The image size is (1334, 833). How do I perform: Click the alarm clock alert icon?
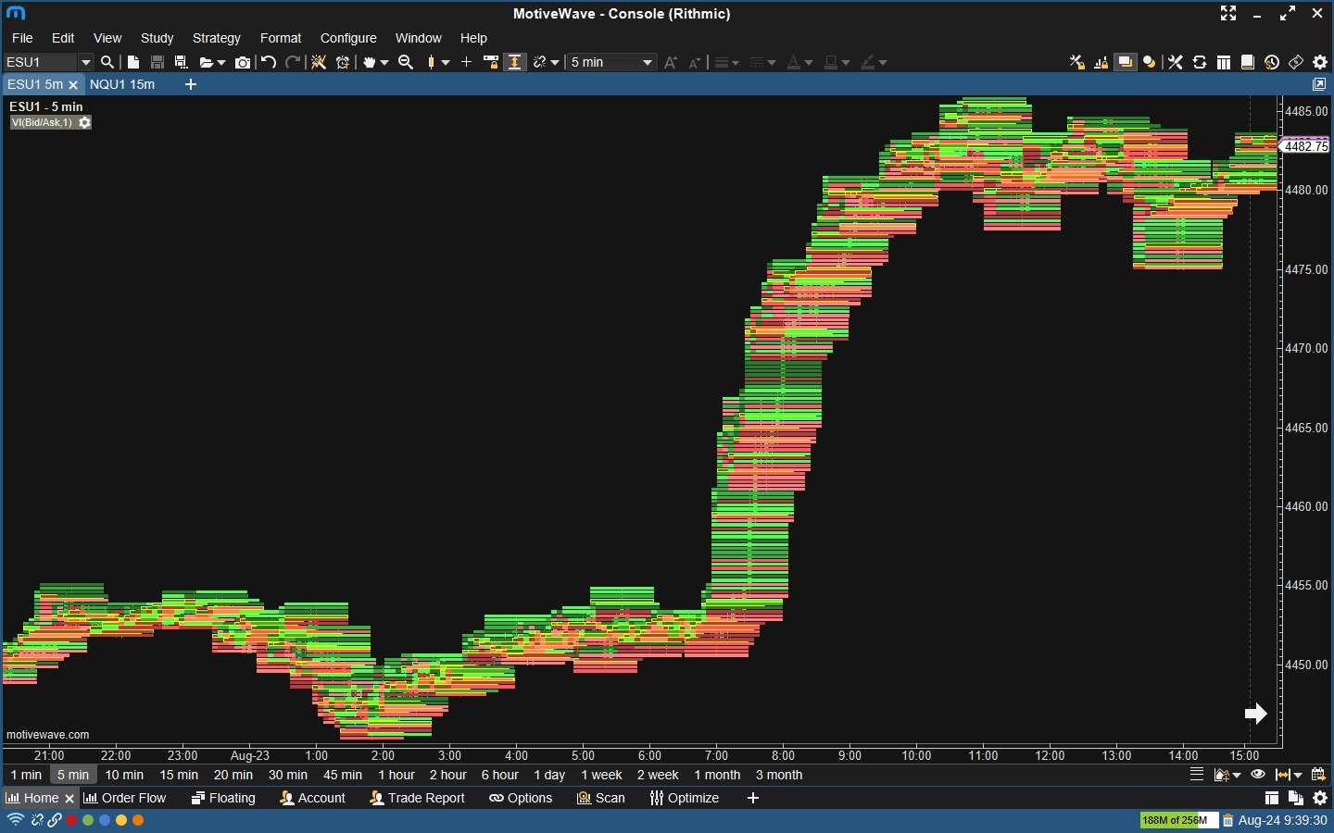(343, 62)
